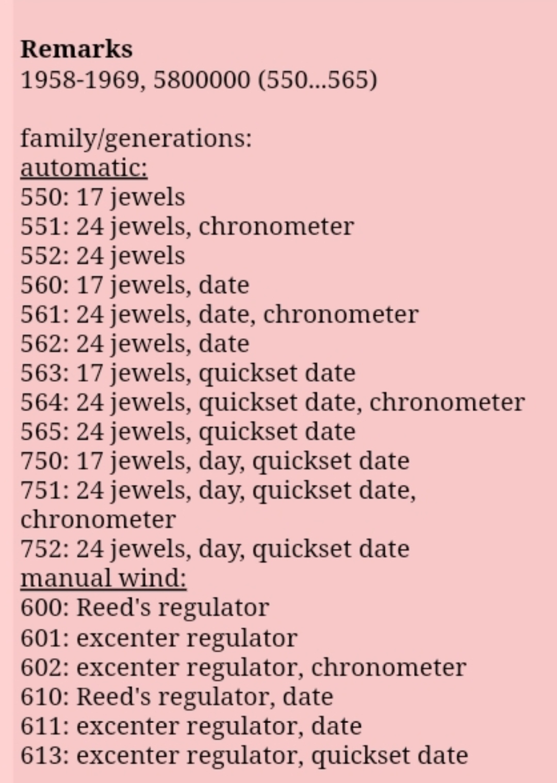Viewport: 557px width, 783px height.
Task: Click the 752 day, quickset date line
Action: coord(215,549)
